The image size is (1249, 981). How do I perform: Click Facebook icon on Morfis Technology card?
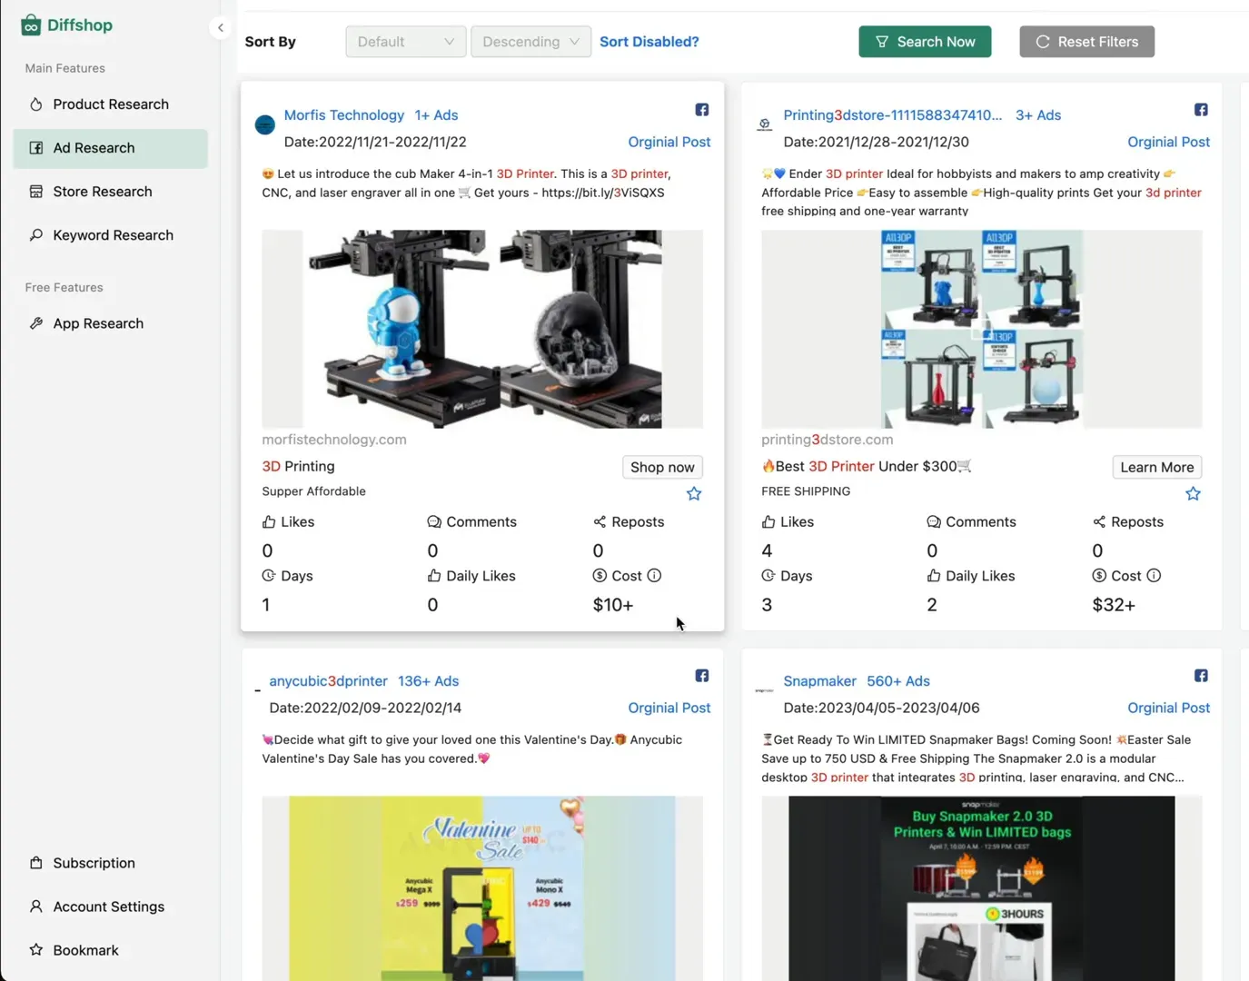click(702, 110)
